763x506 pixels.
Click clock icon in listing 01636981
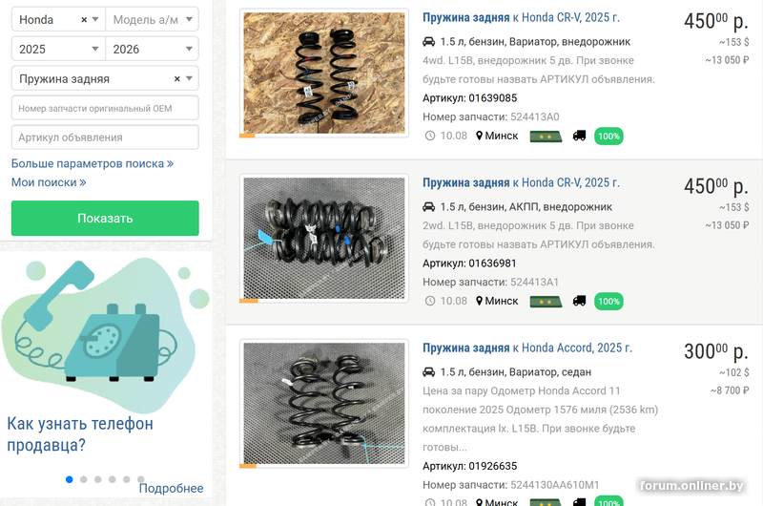pos(430,301)
